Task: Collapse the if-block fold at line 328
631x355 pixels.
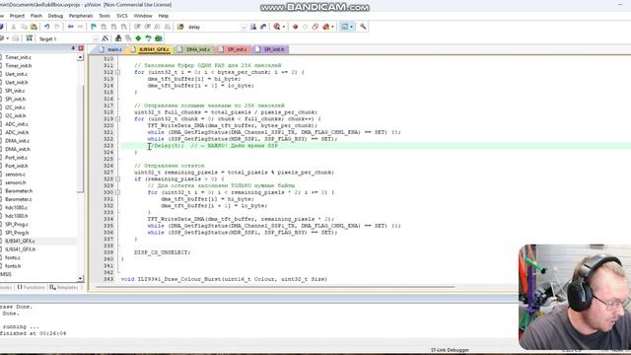Action: point(117,179)
